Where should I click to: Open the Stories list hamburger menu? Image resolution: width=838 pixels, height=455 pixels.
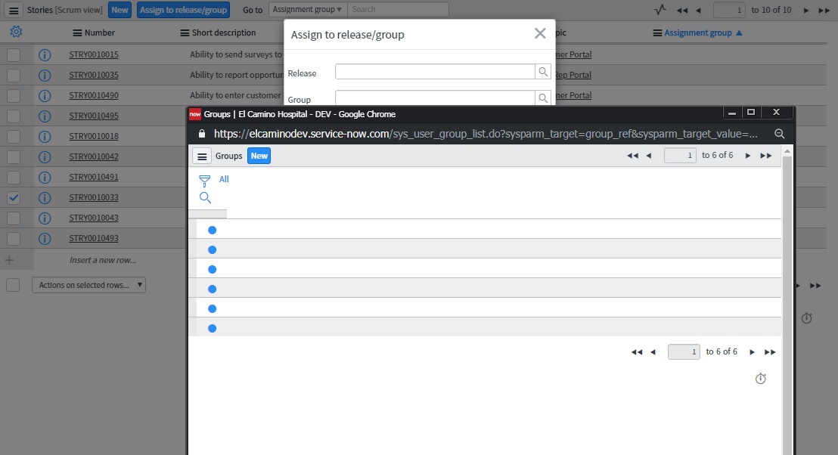tap(12, 9)
